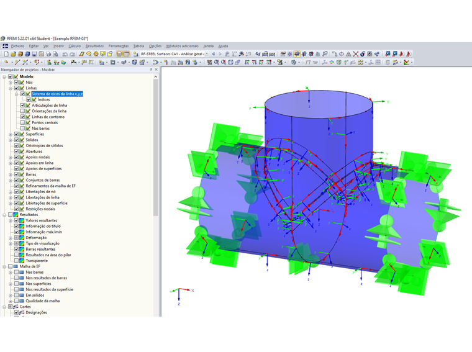Click the Redo arrow icon

click(72, 54)
